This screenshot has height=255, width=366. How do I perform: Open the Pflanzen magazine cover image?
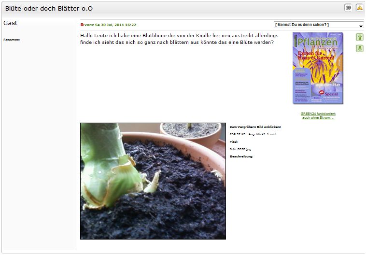[318, 68]
